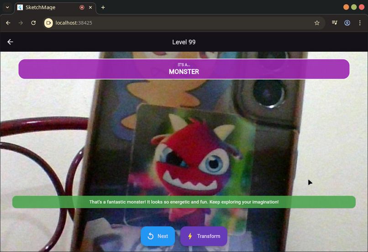
Task: Click the browser forward arrow
Action: click(21, 23)
